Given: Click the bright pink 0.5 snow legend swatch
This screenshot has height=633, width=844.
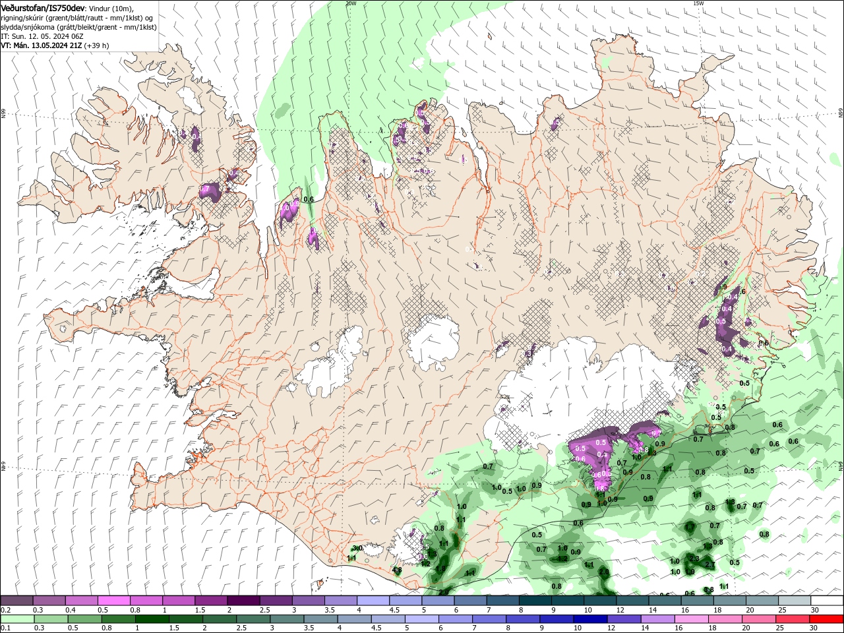Looking at the screenshot, I should pyautogui.click(x=114, y=601).
